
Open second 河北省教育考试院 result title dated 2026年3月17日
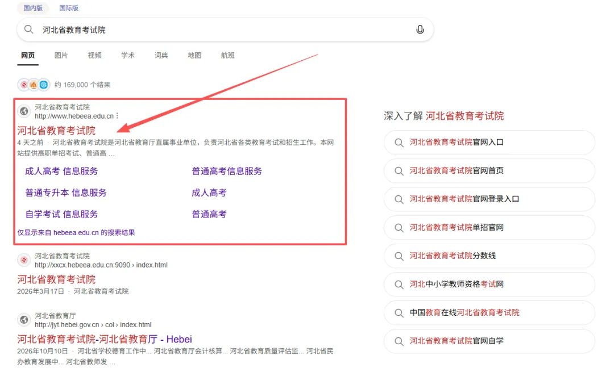click(56, 279)
